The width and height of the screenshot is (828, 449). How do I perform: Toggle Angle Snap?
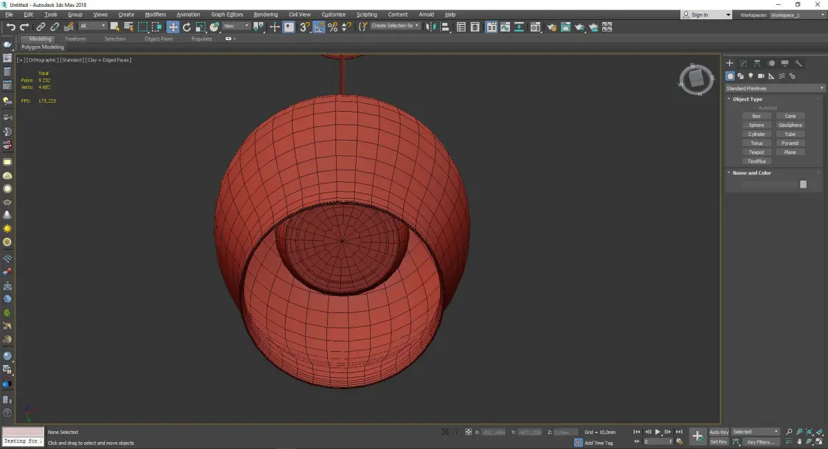tap(319, 27)
